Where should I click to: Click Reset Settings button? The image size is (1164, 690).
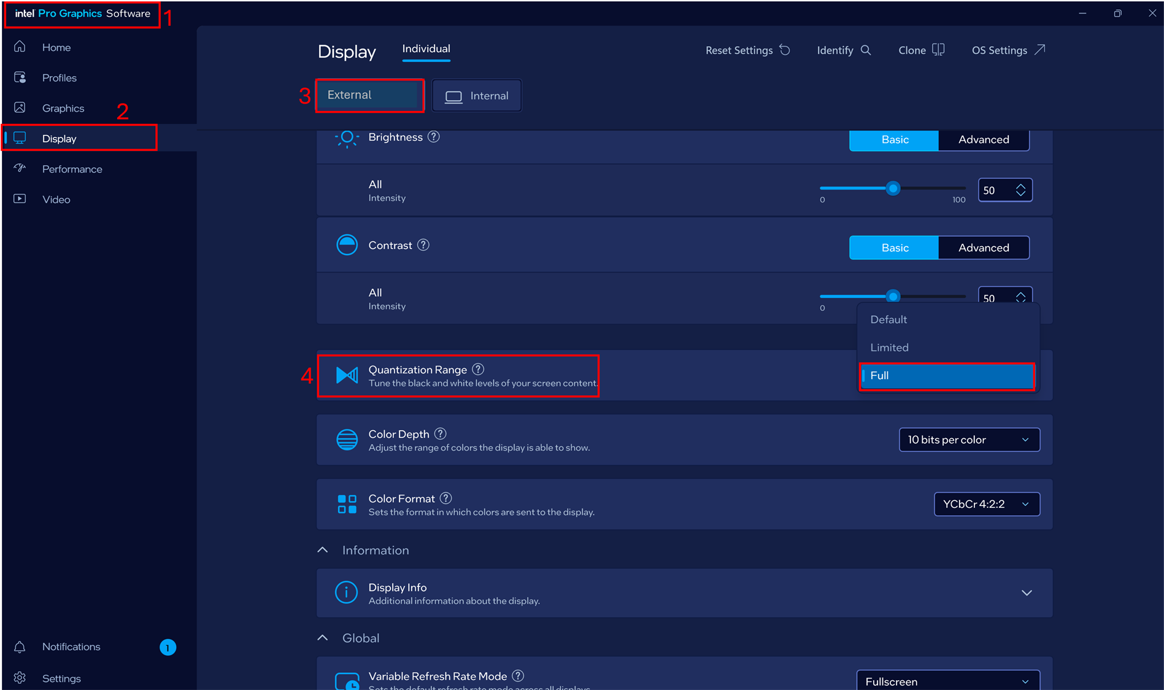coord(747,50)
